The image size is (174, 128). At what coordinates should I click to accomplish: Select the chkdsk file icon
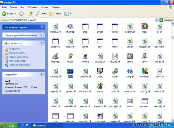[x=100, y=27]
